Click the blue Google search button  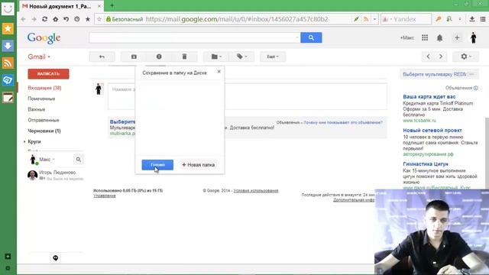[x=311, y=37]
